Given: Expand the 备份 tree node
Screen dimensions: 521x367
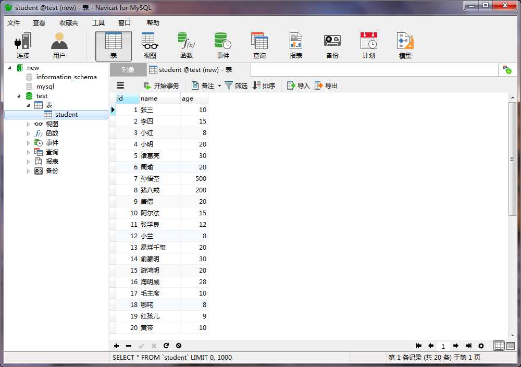Looking at the screenshot, I should click(28, 171).
